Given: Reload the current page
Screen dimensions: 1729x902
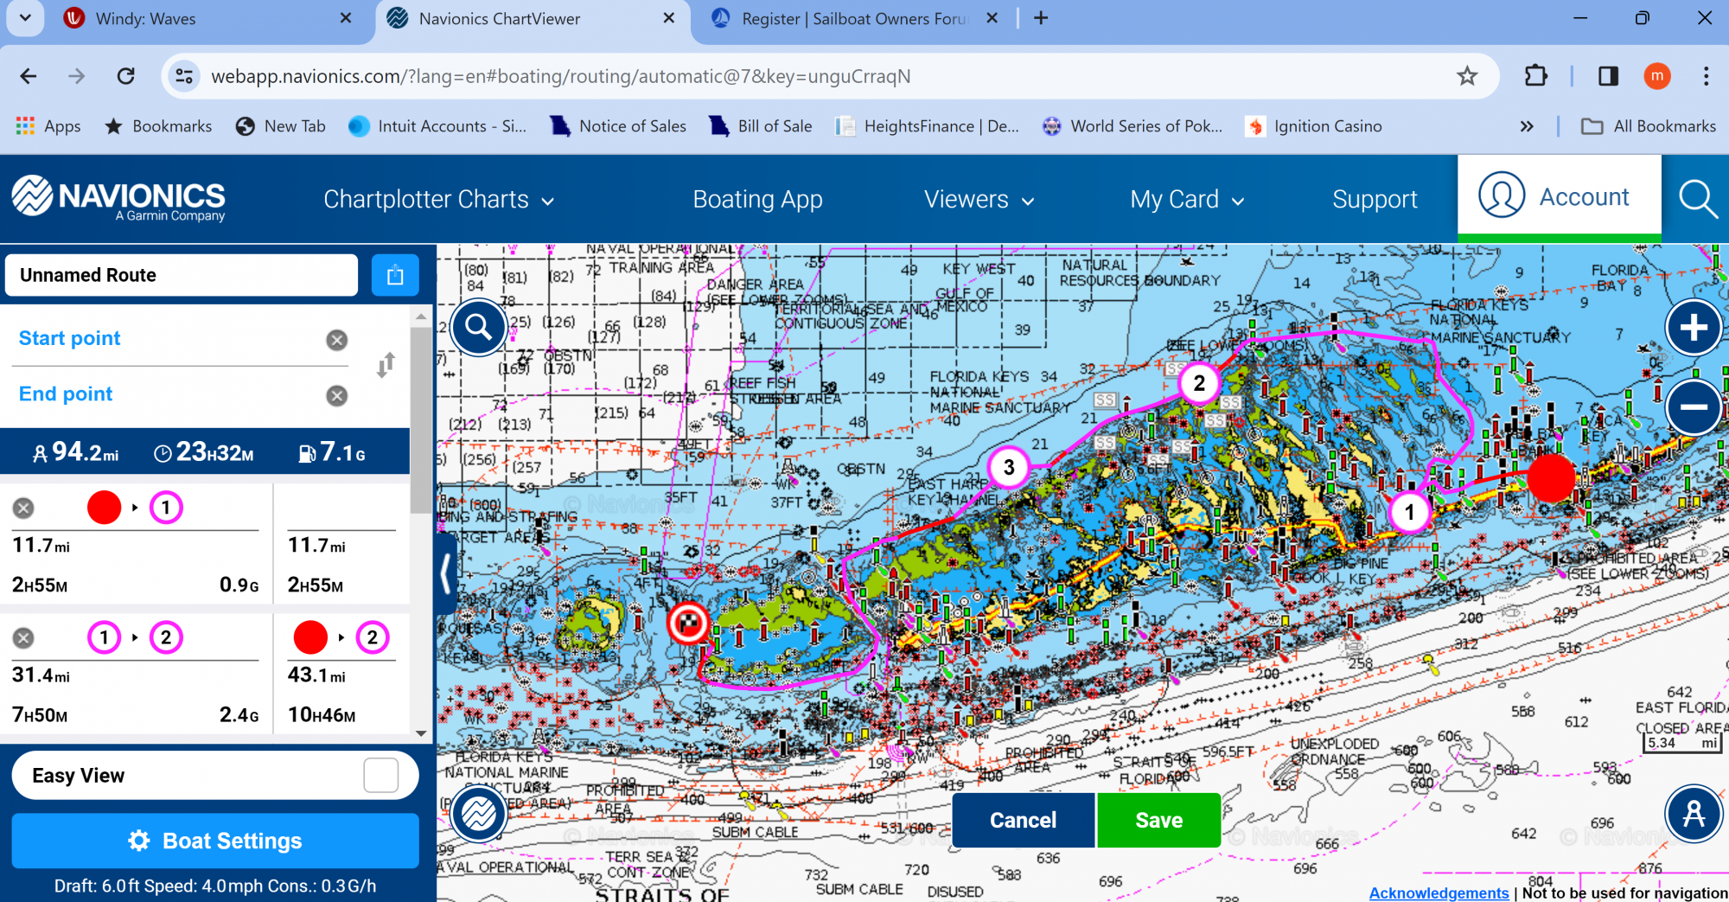Looking at the screenshot, I should (126, 76).
